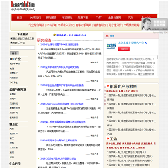This screenshot has width=168, height=168.
Task: Click the red bullet icon beside 能源矿产与材料
Action: tap(108, 86)
